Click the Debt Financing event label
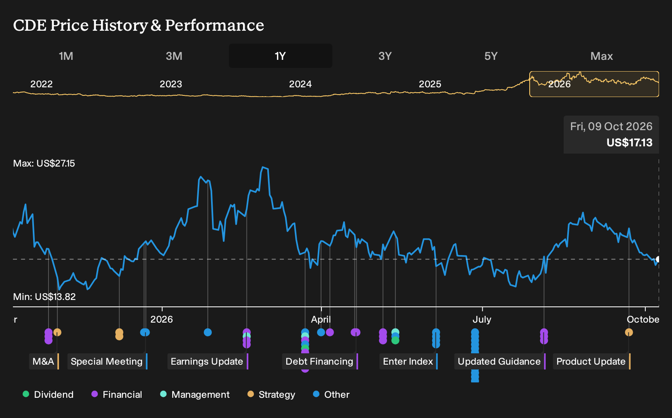The width and height of the screenshot is (672, 418). (x=320, y=361)
